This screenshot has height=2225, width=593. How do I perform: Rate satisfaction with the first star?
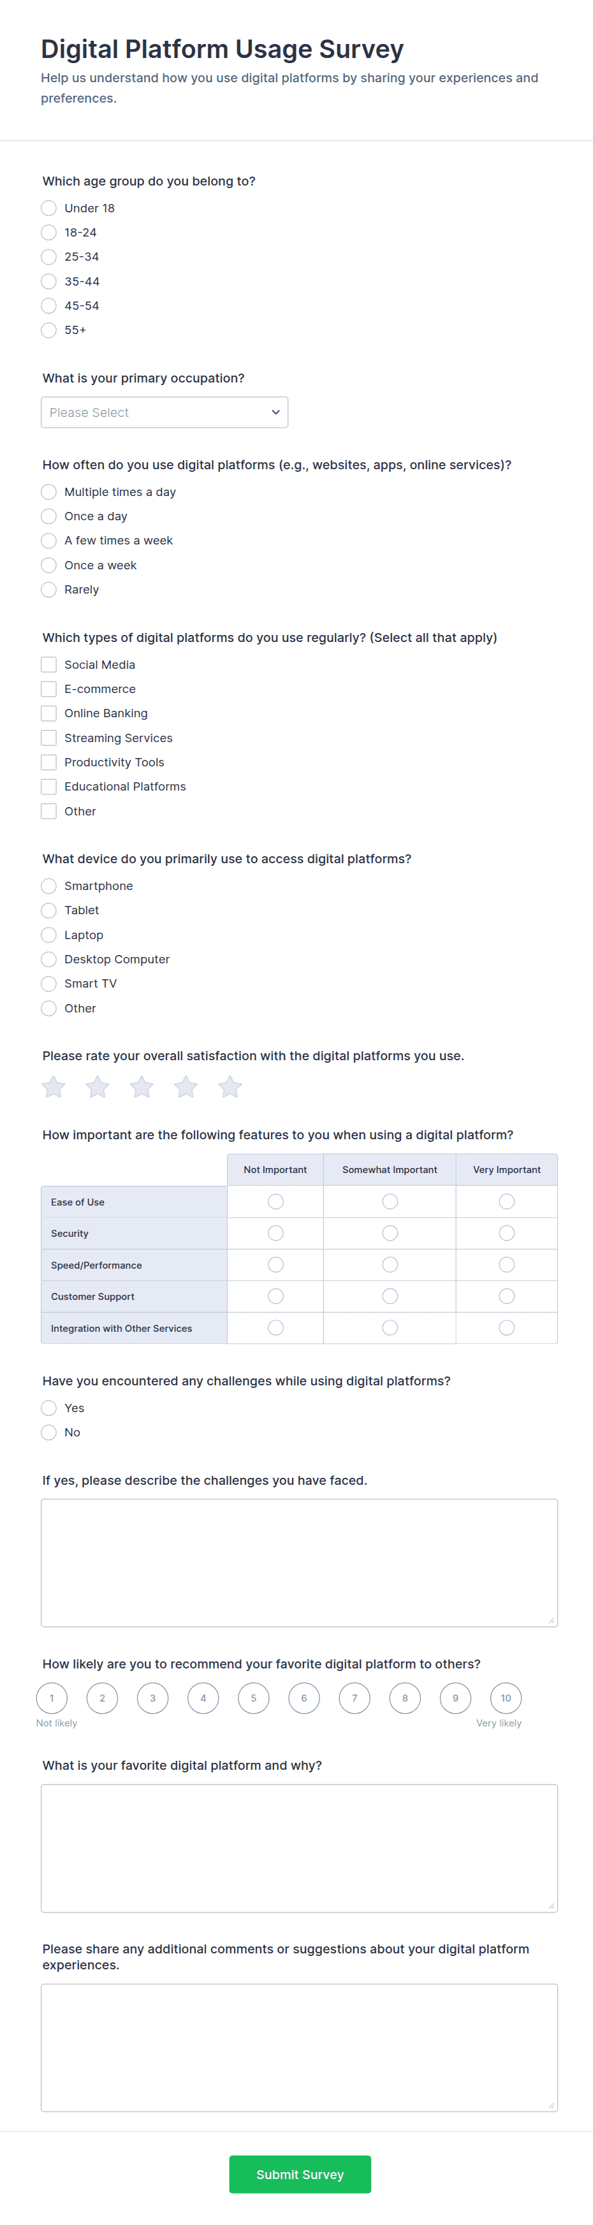point(54,1086)
